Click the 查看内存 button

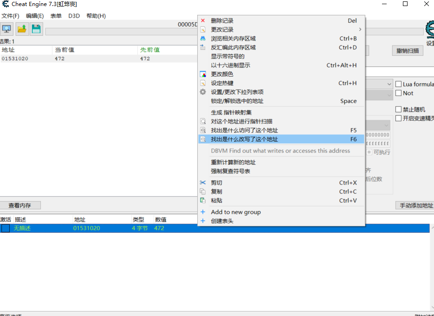(20, 205)
